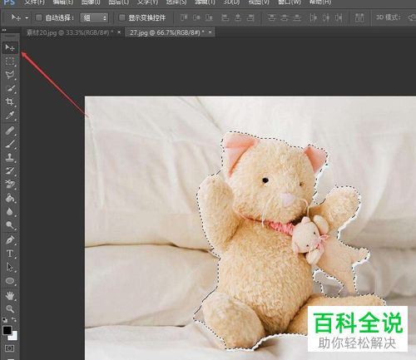Open the 编辑(E) menu
This screenshot has width=416, height=360.
pyautogui.click(x=63, y=2)
